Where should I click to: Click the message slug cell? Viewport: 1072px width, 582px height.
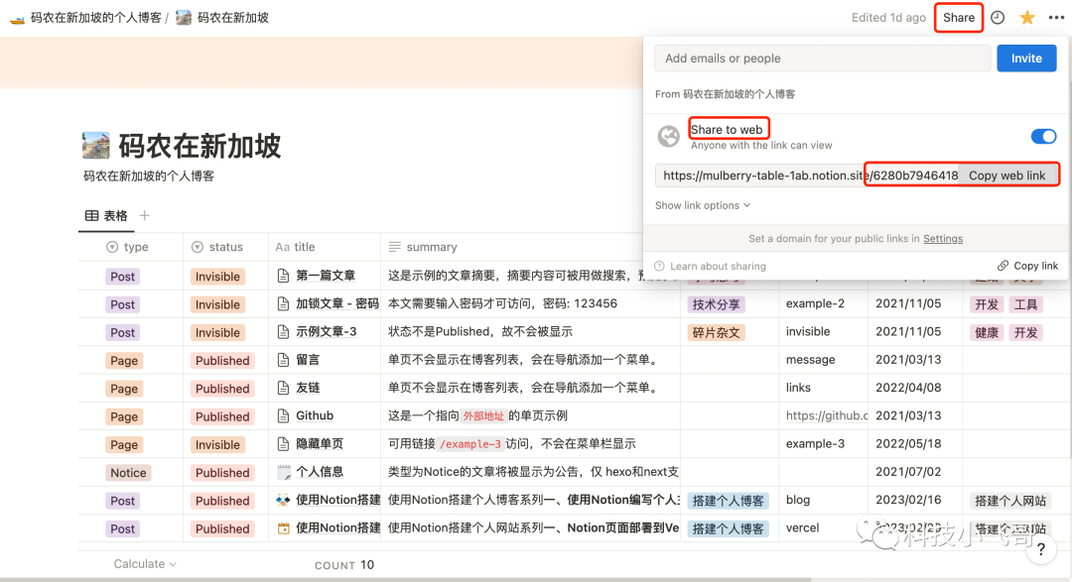point(810,359)
